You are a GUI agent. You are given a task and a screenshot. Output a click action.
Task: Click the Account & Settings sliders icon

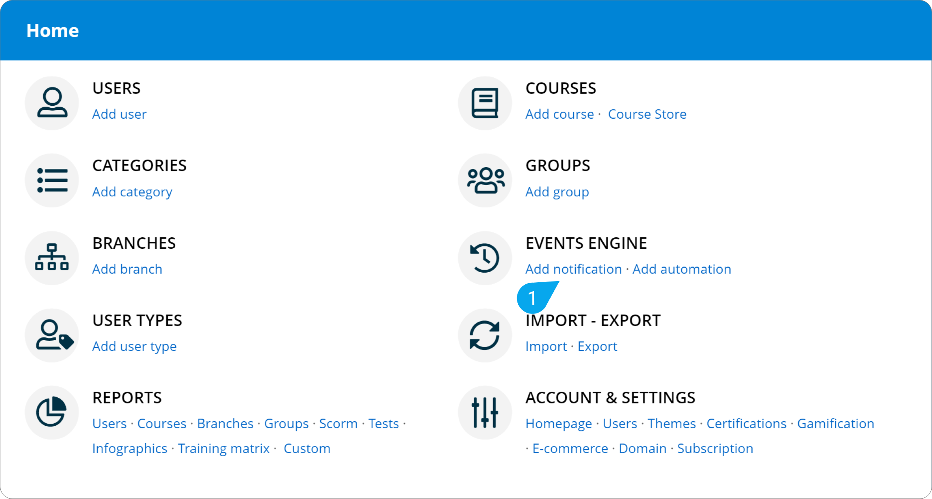click(x=485, y=412)
